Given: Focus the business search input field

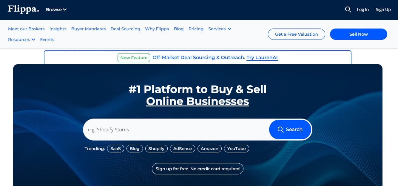Looking at the screenshot, I should click(x=176, y=130).
